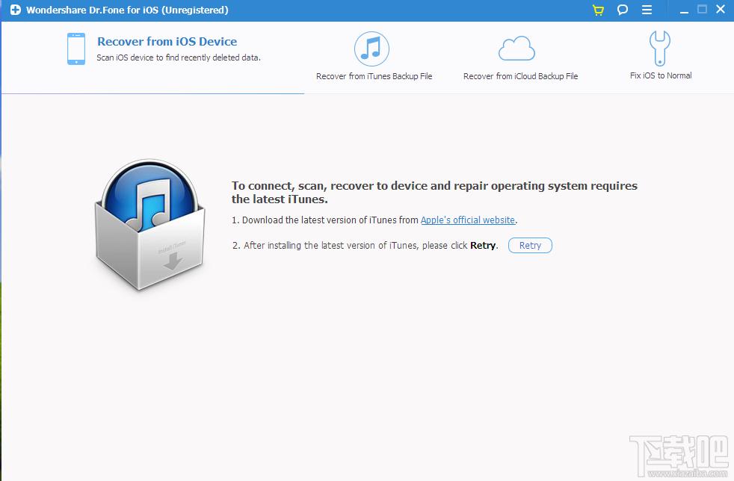Click the iCloud cloud icon

[x=516, y=49]
